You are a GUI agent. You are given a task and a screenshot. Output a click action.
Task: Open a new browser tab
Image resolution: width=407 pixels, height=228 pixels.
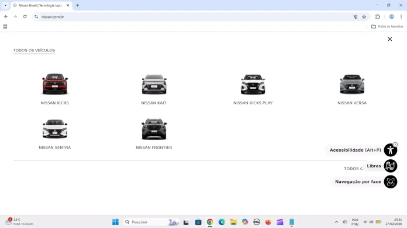(x=77, y=5)
